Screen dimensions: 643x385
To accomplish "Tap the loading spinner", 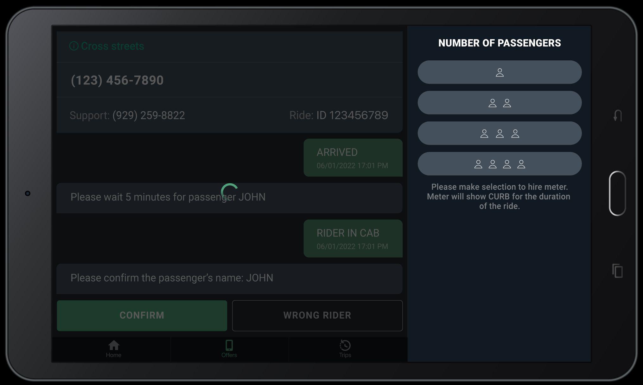I will 229,192.
